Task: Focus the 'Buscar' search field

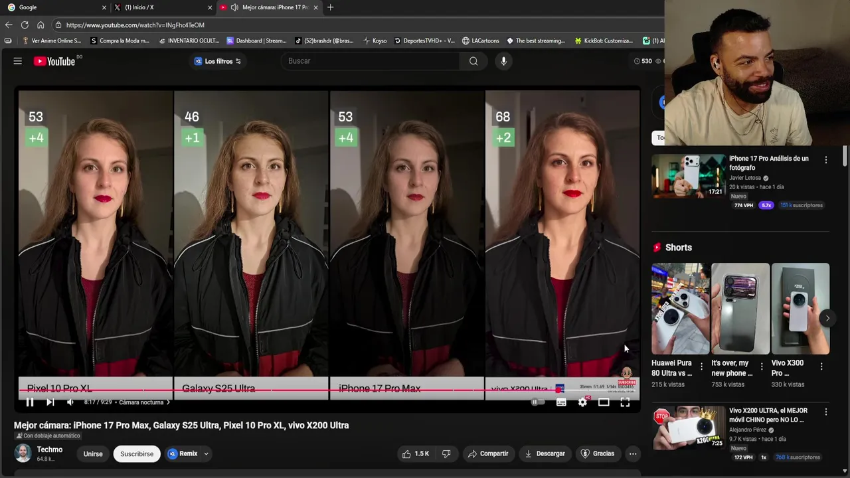Action: click(x=371, y=61)
